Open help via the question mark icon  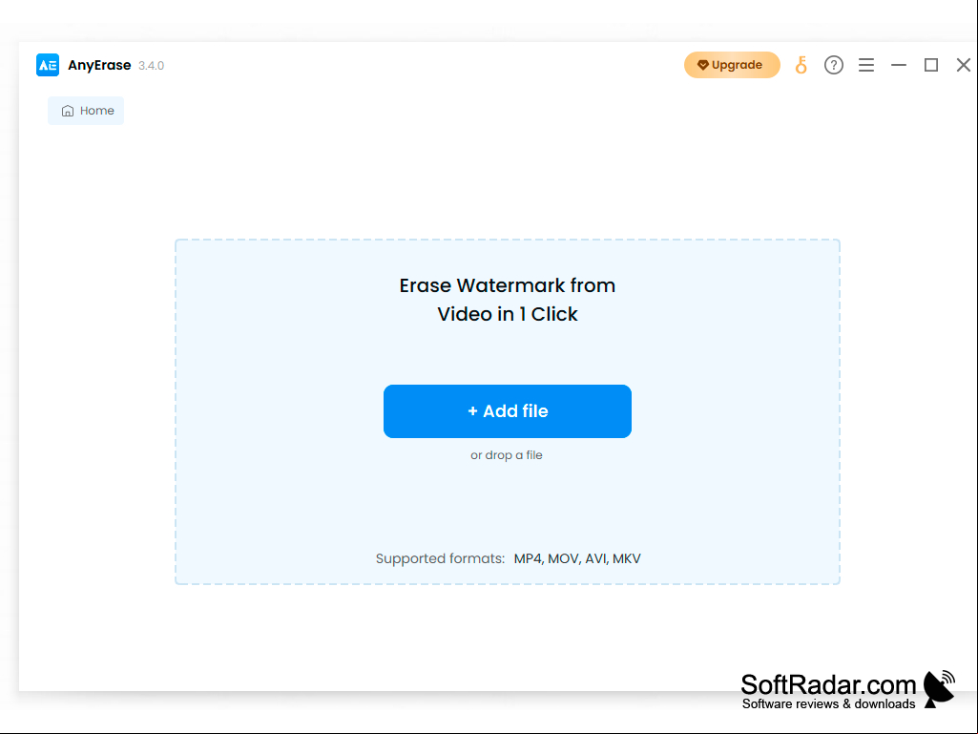tap(833, 65)
